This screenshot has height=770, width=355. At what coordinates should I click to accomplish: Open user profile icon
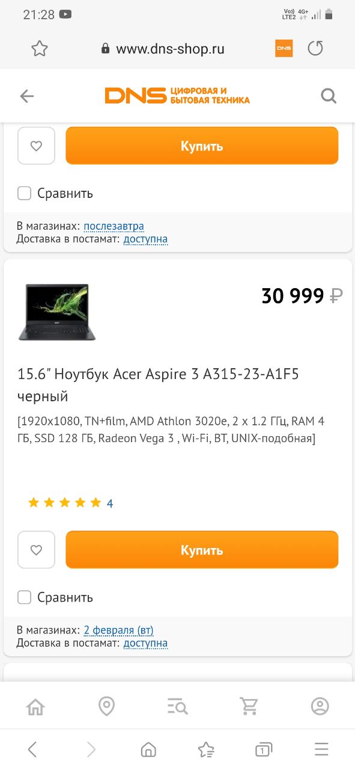click(320, 706)
